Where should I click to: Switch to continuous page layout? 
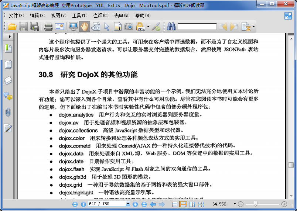[183, 204]
